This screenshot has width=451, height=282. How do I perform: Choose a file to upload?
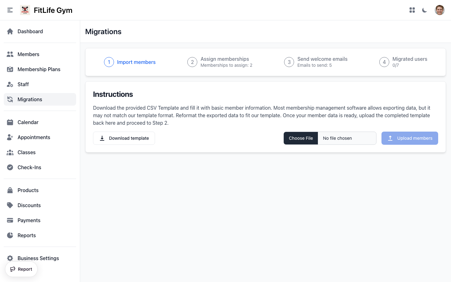300,138
